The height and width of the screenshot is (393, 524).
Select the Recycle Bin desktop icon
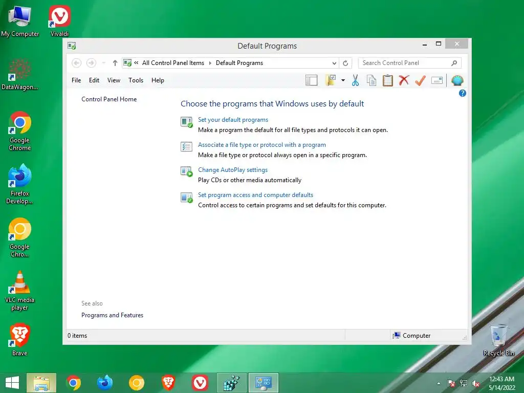498,340
